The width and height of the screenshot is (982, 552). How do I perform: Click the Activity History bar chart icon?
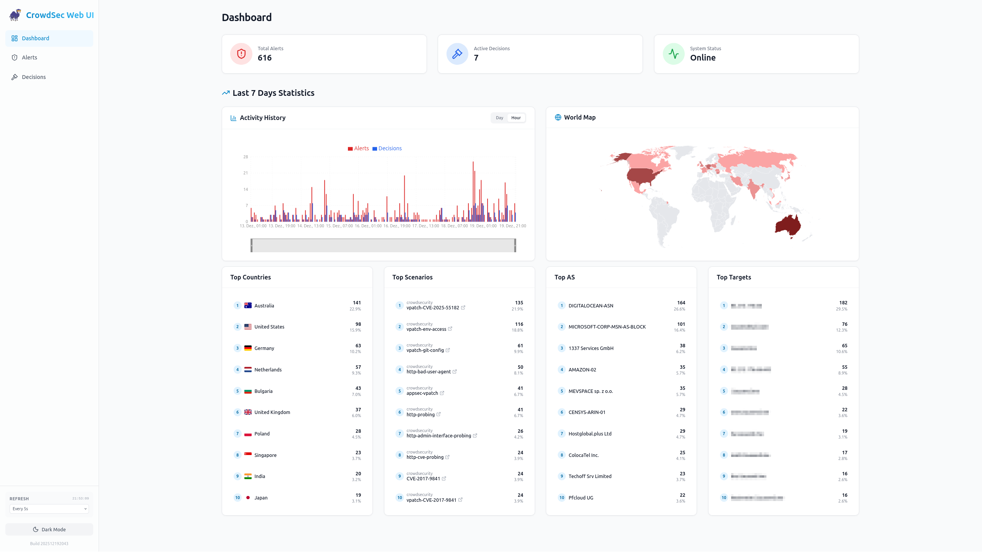click(x=233, y=118)
